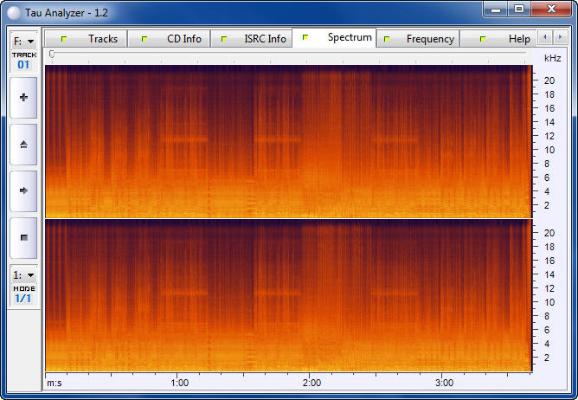Viewport: 578px width, 400px height.
Task: Switch to the Tracks tab
Action: click(x=87, y=39)
